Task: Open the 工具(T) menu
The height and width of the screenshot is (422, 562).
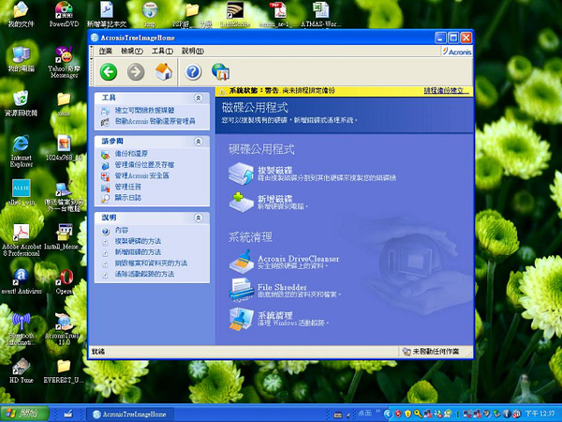Action: tap(162, 51)
